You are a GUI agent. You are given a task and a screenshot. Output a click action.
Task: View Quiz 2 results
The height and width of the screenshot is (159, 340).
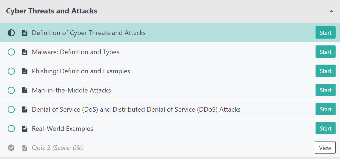[x=325, y=148]
